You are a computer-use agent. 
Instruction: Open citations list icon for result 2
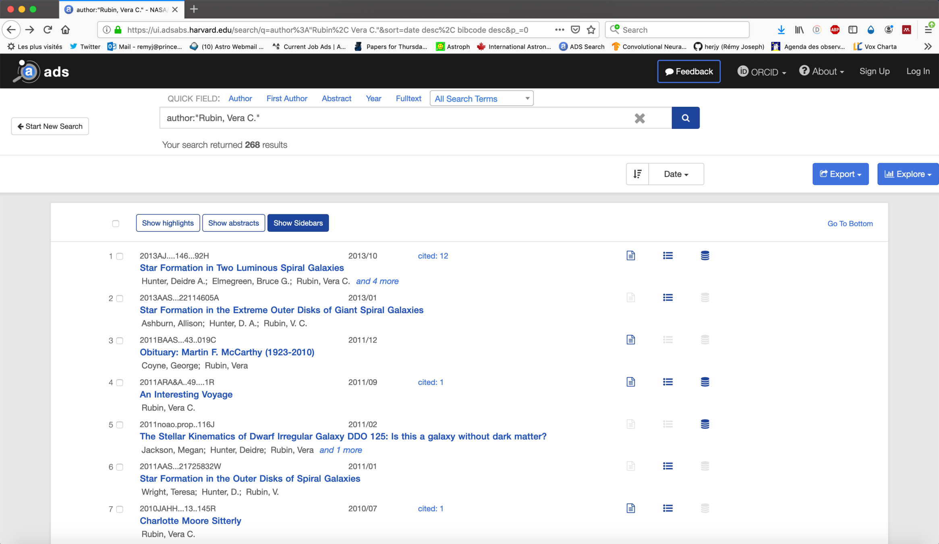click(x=667, y=298)
